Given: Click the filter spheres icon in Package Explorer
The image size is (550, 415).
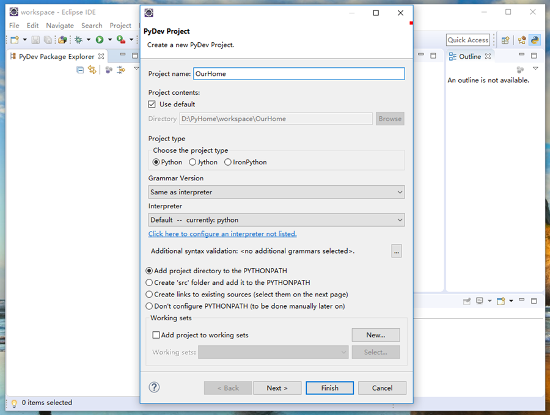Looking at the screenshot, I should (109, 70).
